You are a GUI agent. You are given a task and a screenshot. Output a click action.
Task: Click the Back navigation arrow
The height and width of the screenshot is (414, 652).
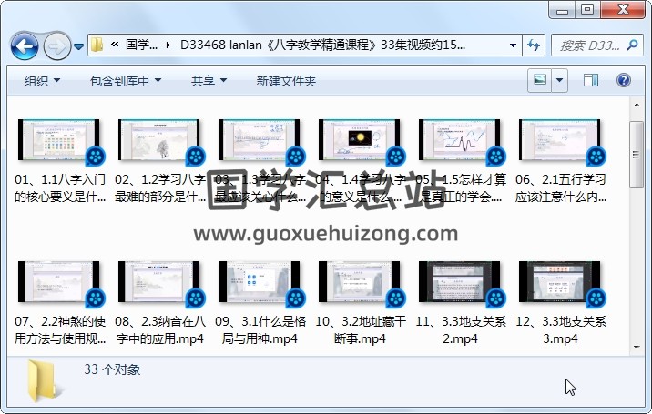pos(25,45)
